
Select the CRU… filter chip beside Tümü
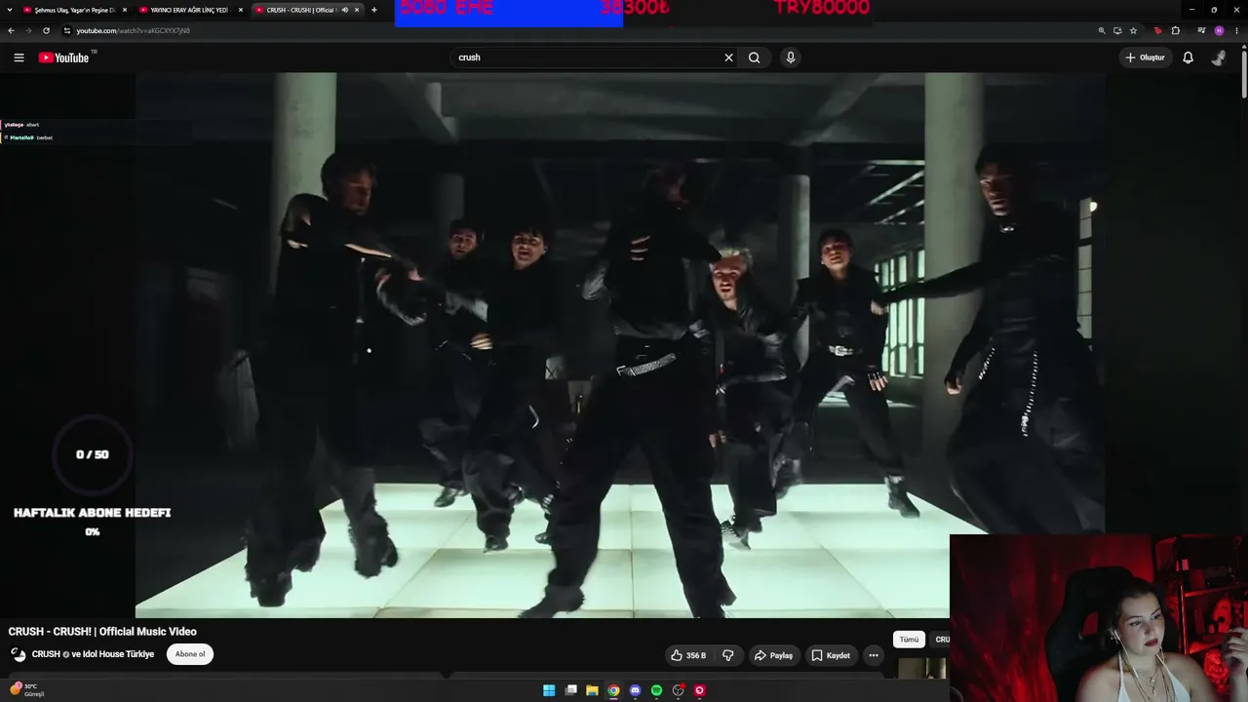click(941, 640)
